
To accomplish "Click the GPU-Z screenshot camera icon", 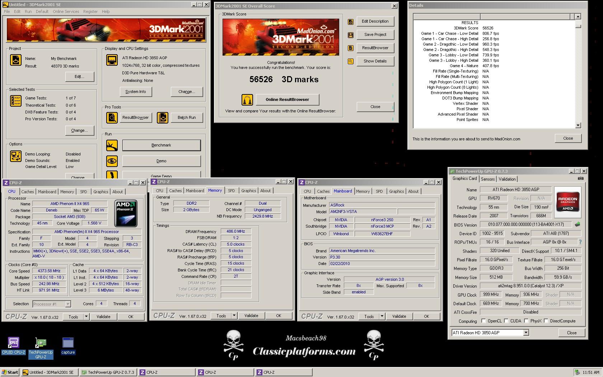I will 581,178.
